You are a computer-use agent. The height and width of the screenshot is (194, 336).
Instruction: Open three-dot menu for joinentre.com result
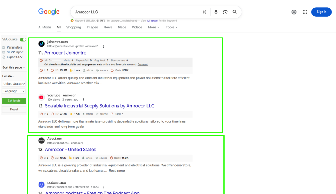(103, 46)
